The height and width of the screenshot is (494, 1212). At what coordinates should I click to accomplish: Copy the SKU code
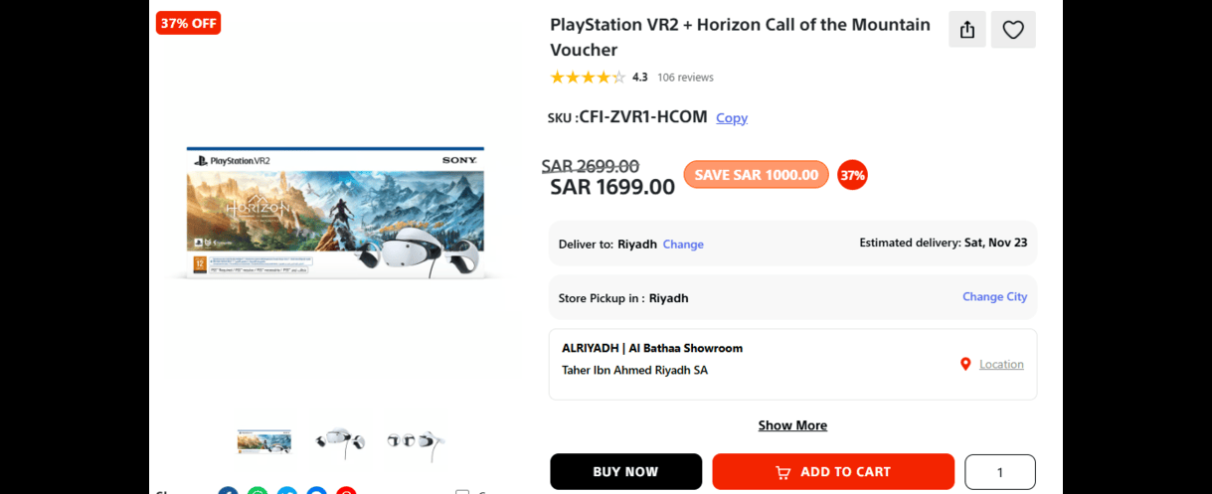(x=732, y=118)
